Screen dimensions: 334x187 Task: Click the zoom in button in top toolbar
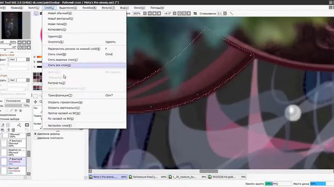pos(154,14)
